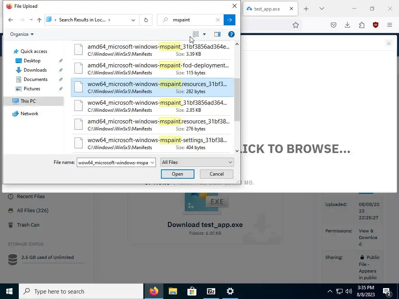The height and width of the screenshot is (299, 399).
Task: Go back in File Upload dialog
Action: click(11, 20)
